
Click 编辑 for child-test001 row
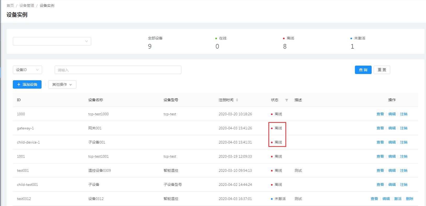(392, 185)
